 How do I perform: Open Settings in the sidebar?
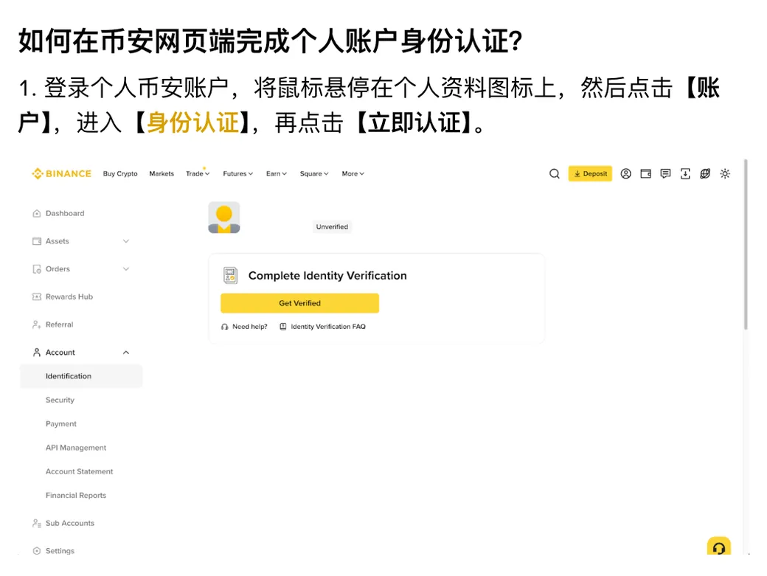coord(60,551)
